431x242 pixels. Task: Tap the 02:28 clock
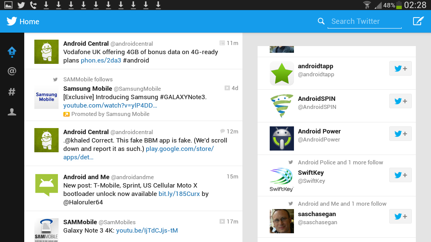[415, 5]
